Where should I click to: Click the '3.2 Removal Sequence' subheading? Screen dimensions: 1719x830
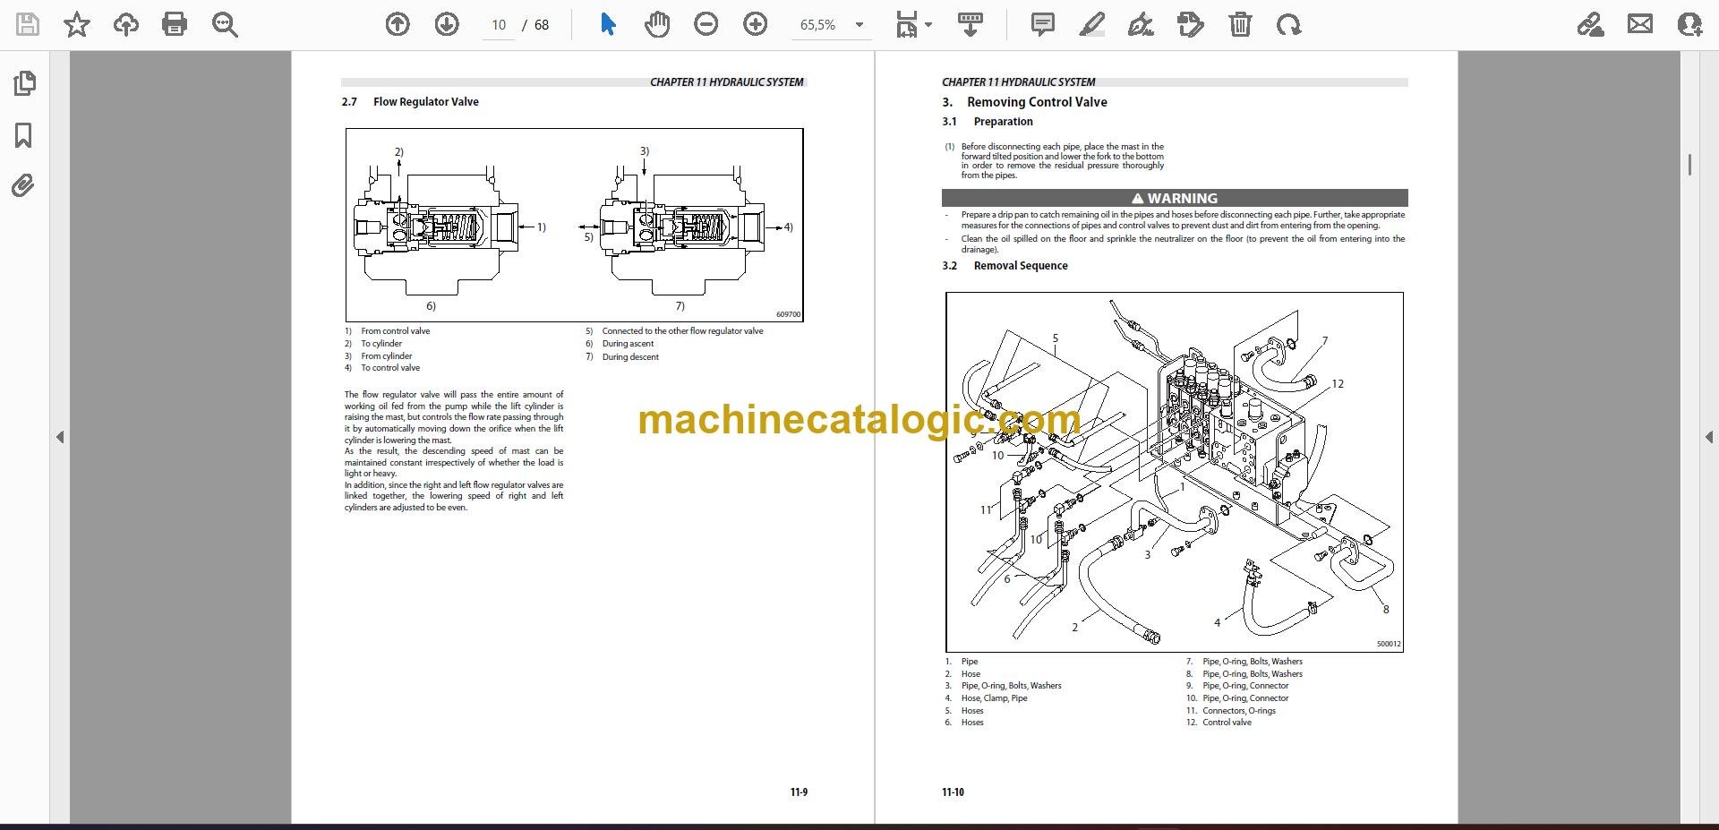pos(1005,266)
